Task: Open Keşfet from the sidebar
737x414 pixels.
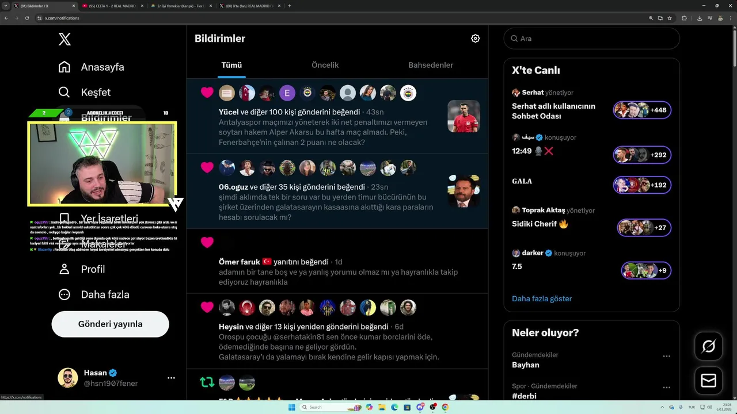Action: pyautogui.click(x=85, y=92)
